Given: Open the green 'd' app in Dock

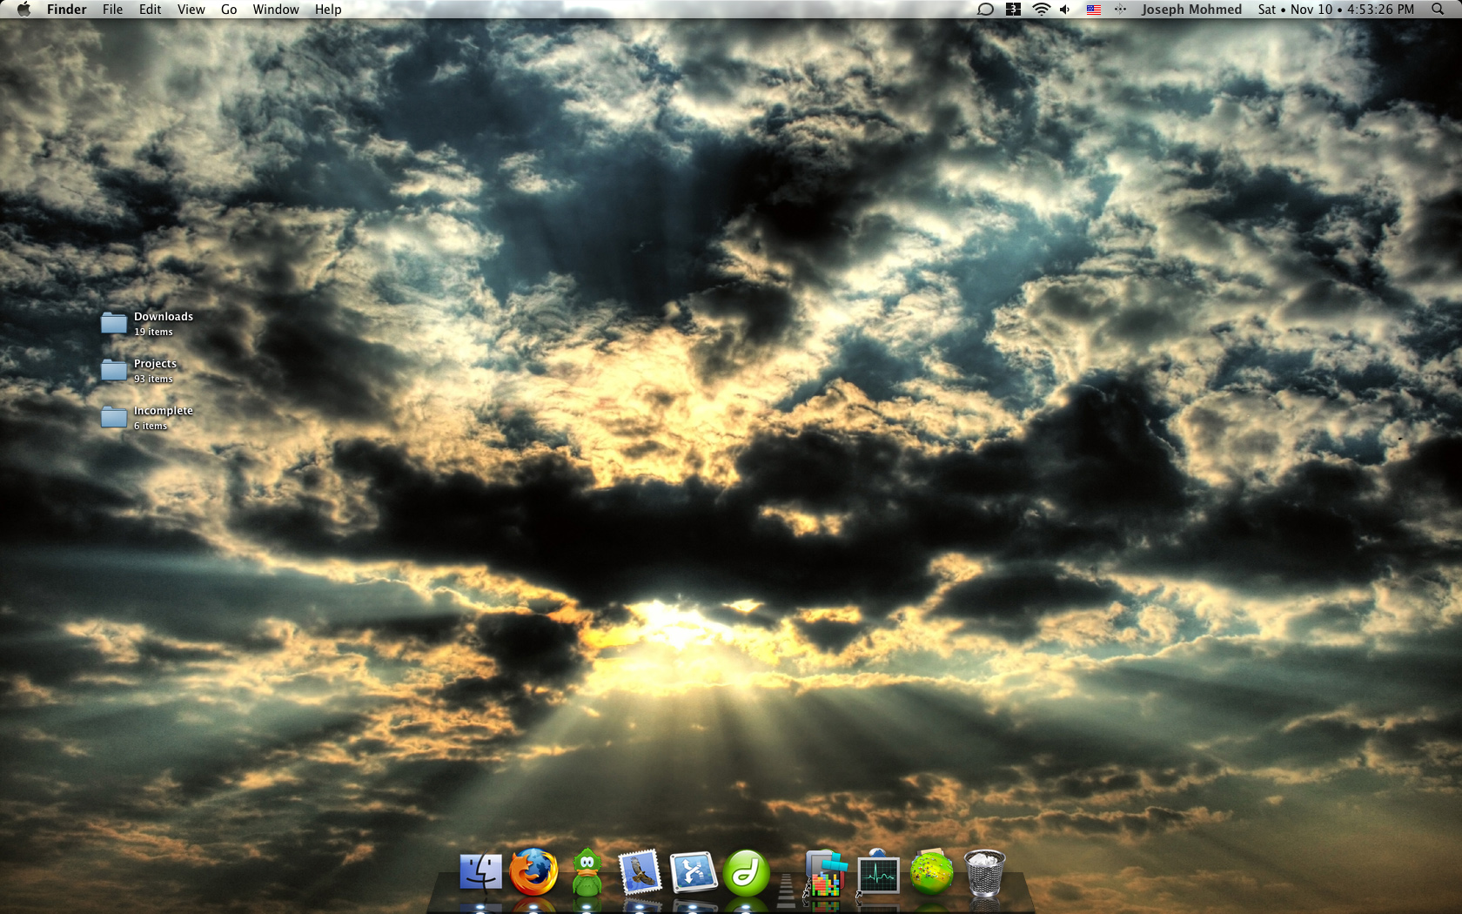Looking at the screenshot, I should click(x=747, y=873).
